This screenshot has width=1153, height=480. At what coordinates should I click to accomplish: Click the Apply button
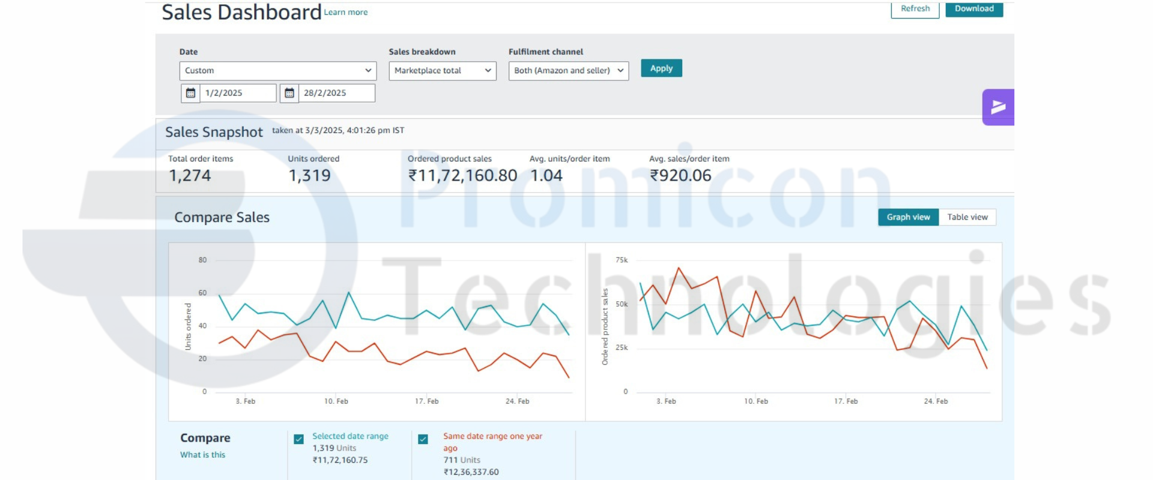pos(661,68)
